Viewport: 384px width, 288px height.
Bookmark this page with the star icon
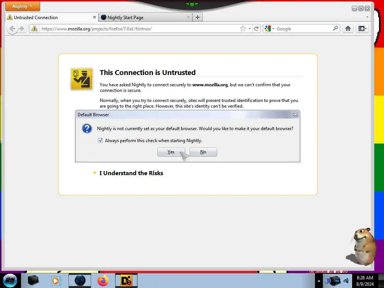243,28
